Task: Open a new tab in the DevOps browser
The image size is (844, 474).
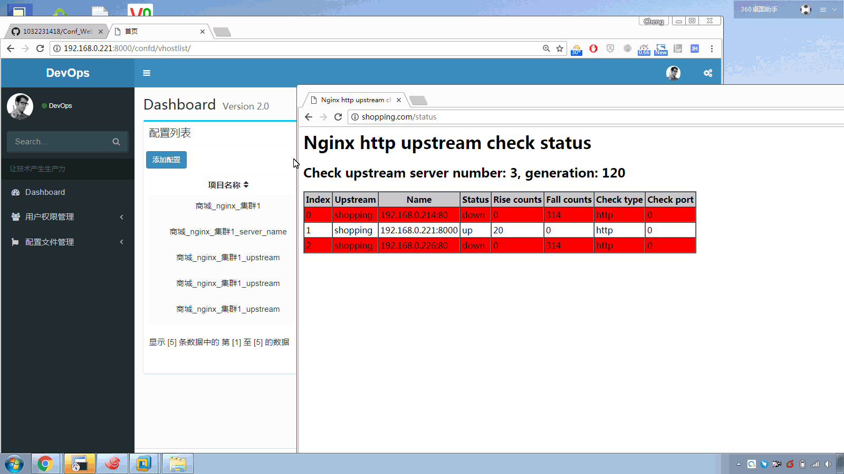Action: tap(222, 32)
